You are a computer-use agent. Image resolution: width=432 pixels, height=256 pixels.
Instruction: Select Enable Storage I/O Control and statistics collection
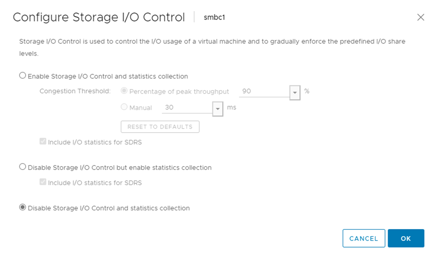(x=23, y=76)
